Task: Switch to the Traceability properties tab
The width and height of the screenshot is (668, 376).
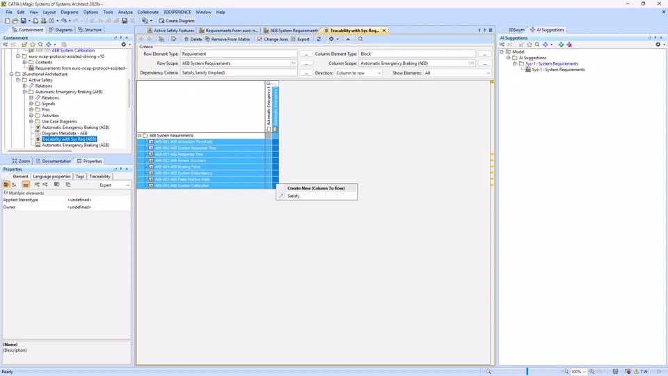Action: [100, 176]
